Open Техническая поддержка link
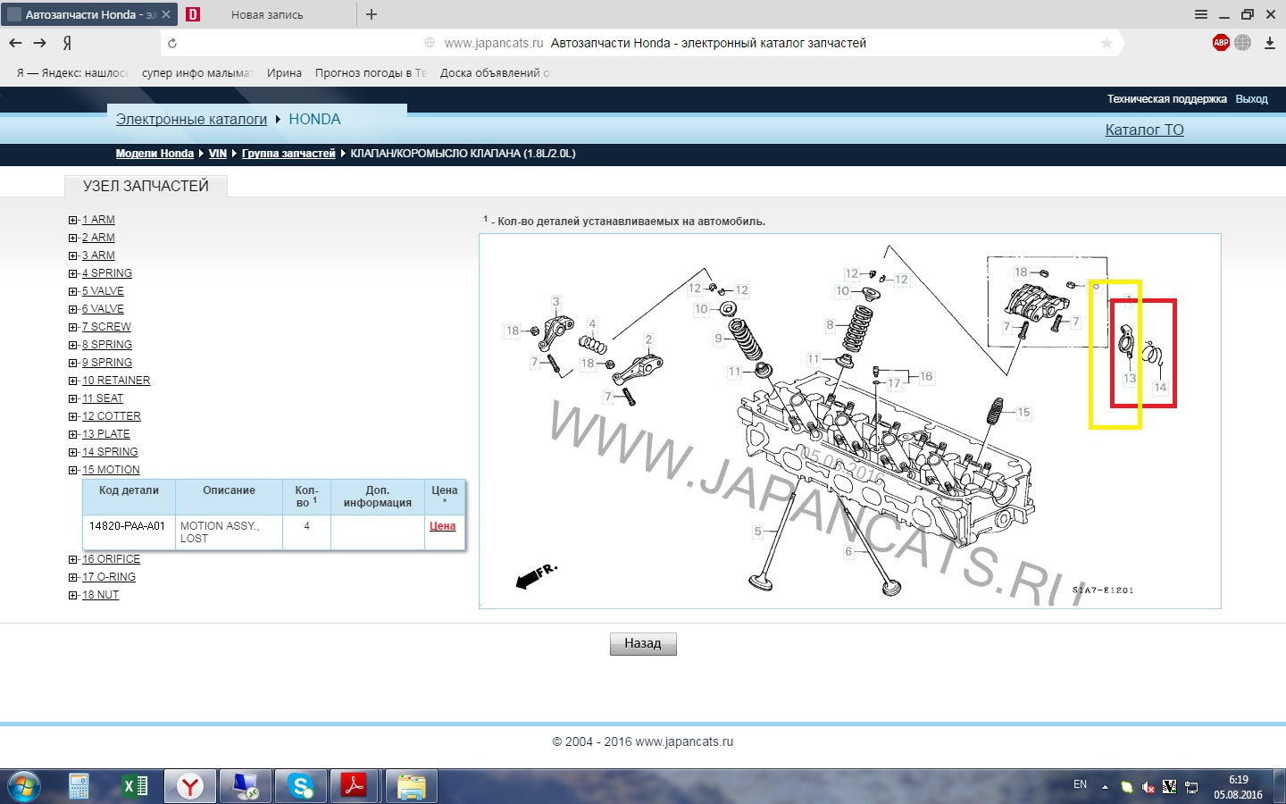The height and width of the screenshot is (804, 1286). point(1166,99)
